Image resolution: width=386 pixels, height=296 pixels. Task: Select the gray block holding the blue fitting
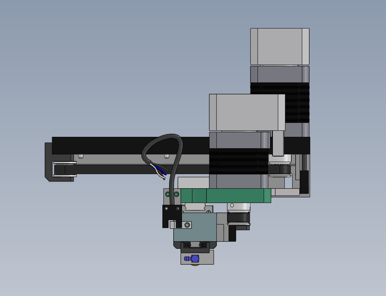pos(197,258)
